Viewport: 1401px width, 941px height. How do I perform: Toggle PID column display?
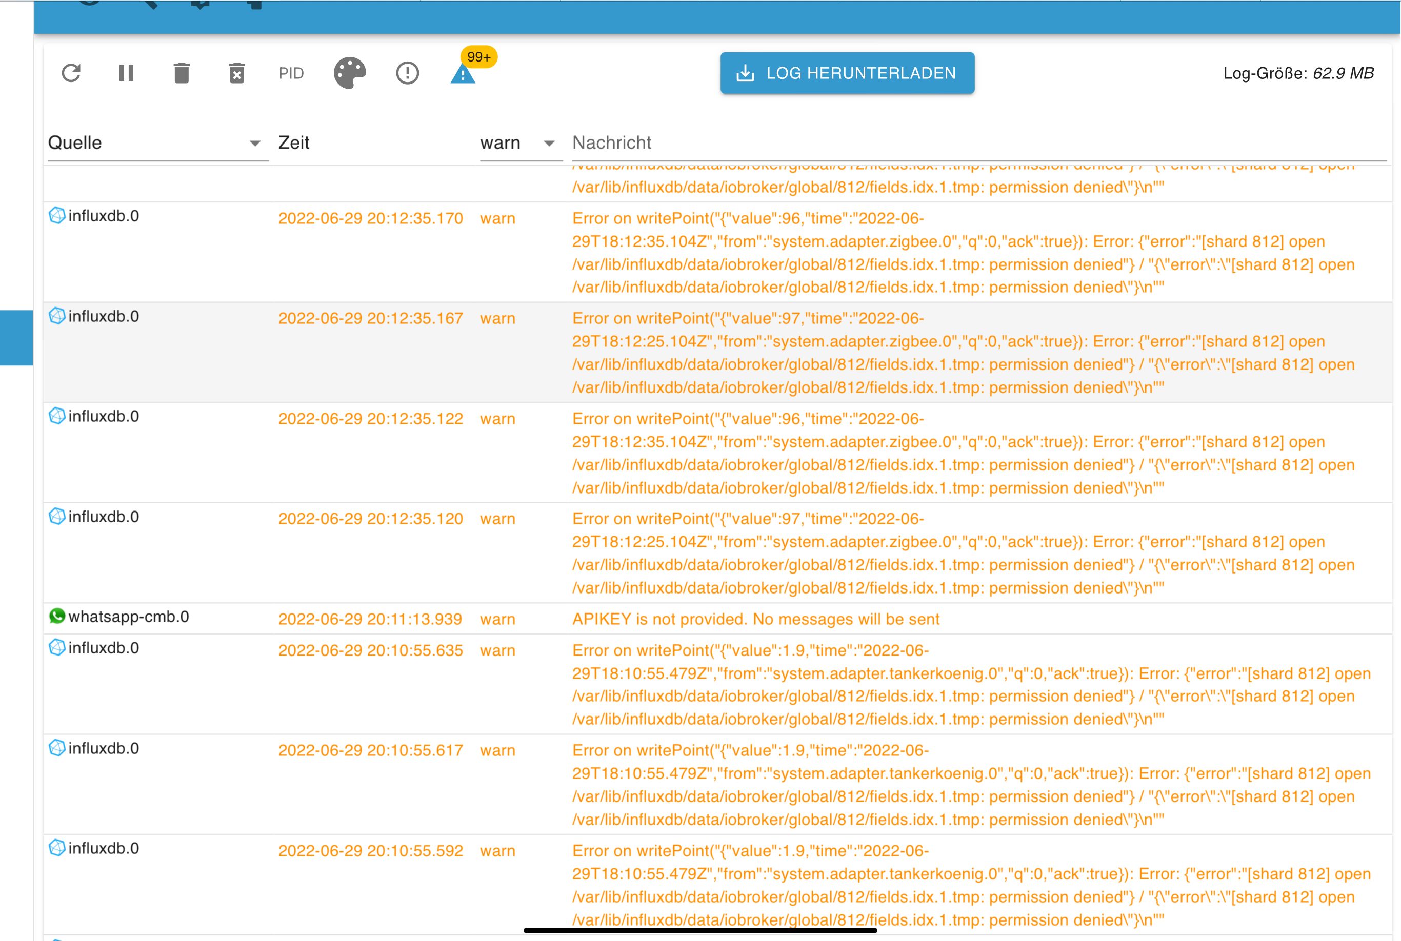[291, 73]
